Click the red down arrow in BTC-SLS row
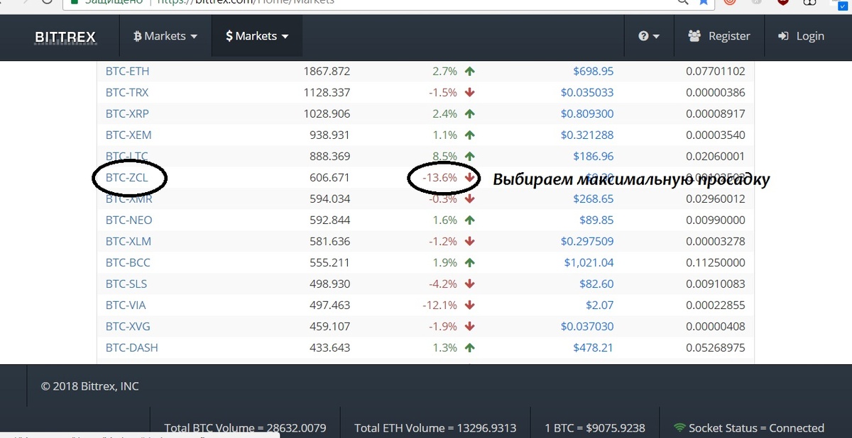 469,284
